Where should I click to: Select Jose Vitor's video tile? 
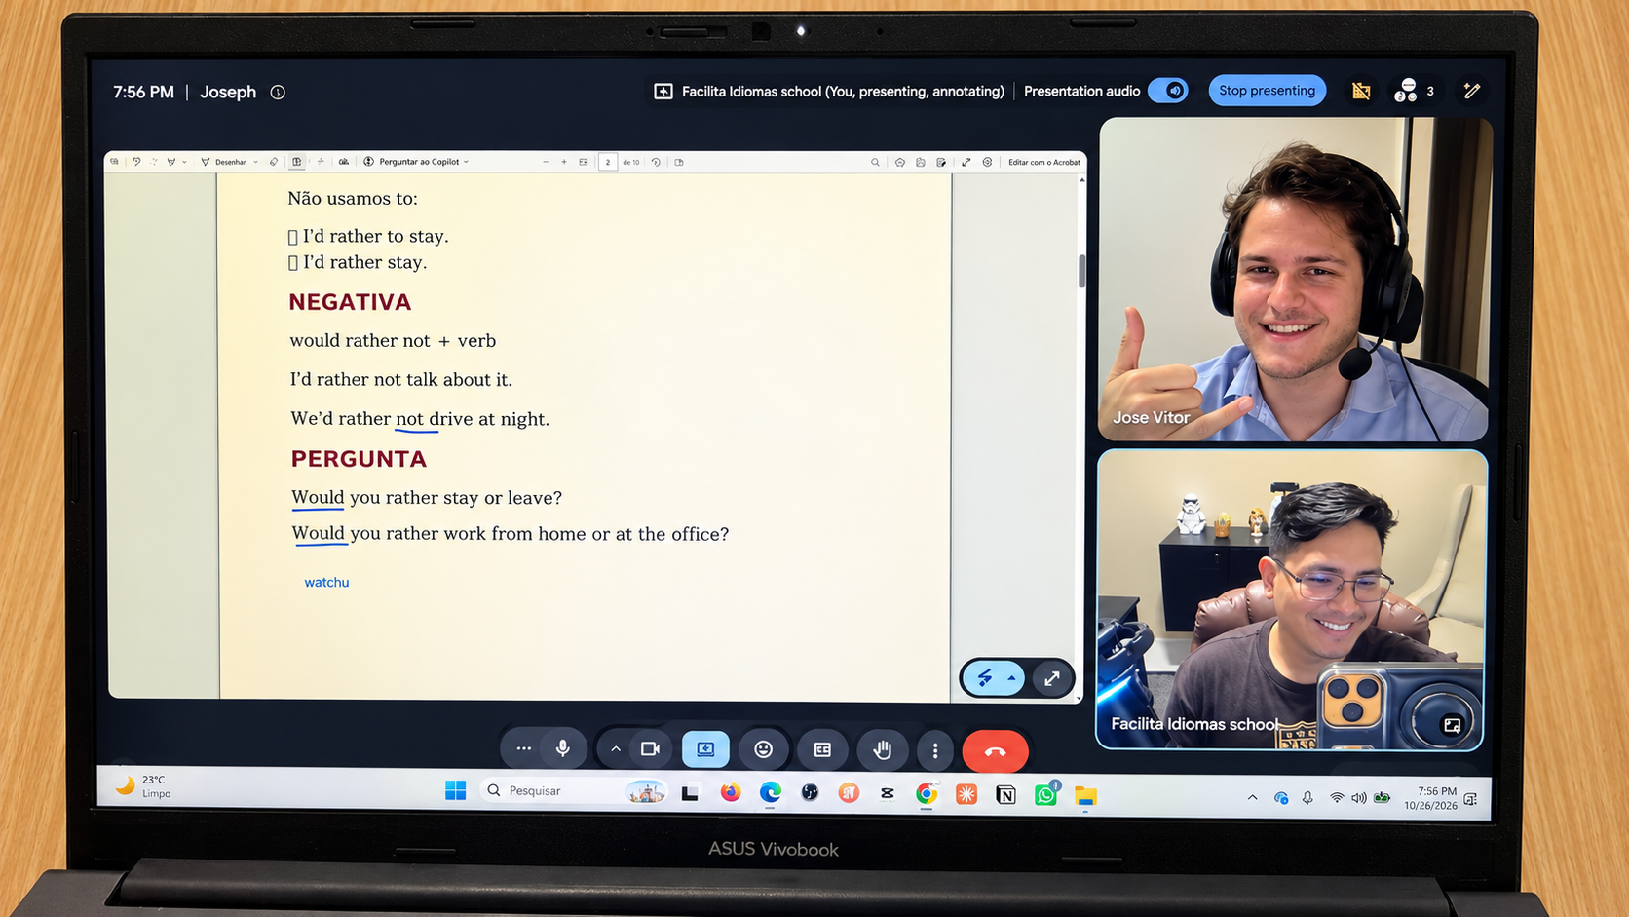[x=1294, y=280]
